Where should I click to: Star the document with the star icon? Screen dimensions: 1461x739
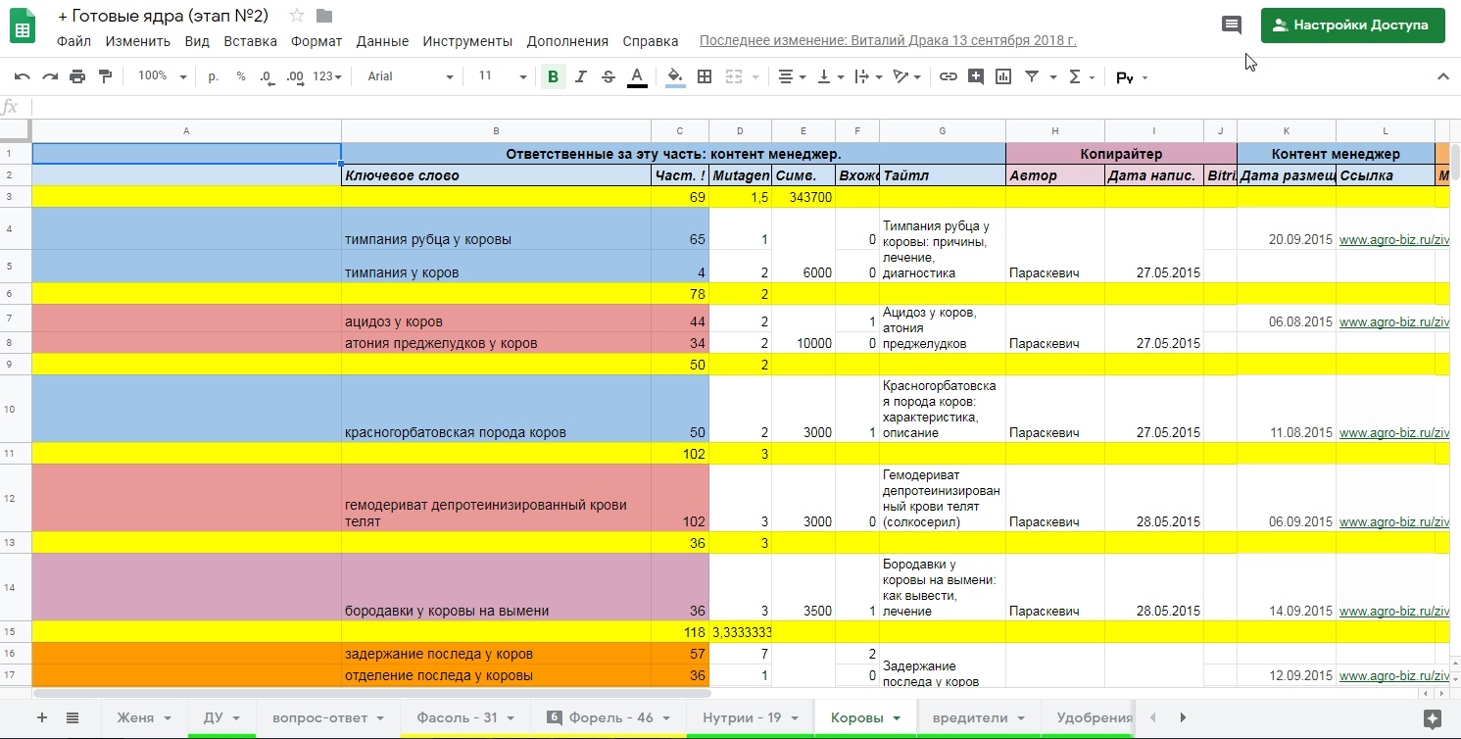[x=297, y=16]
